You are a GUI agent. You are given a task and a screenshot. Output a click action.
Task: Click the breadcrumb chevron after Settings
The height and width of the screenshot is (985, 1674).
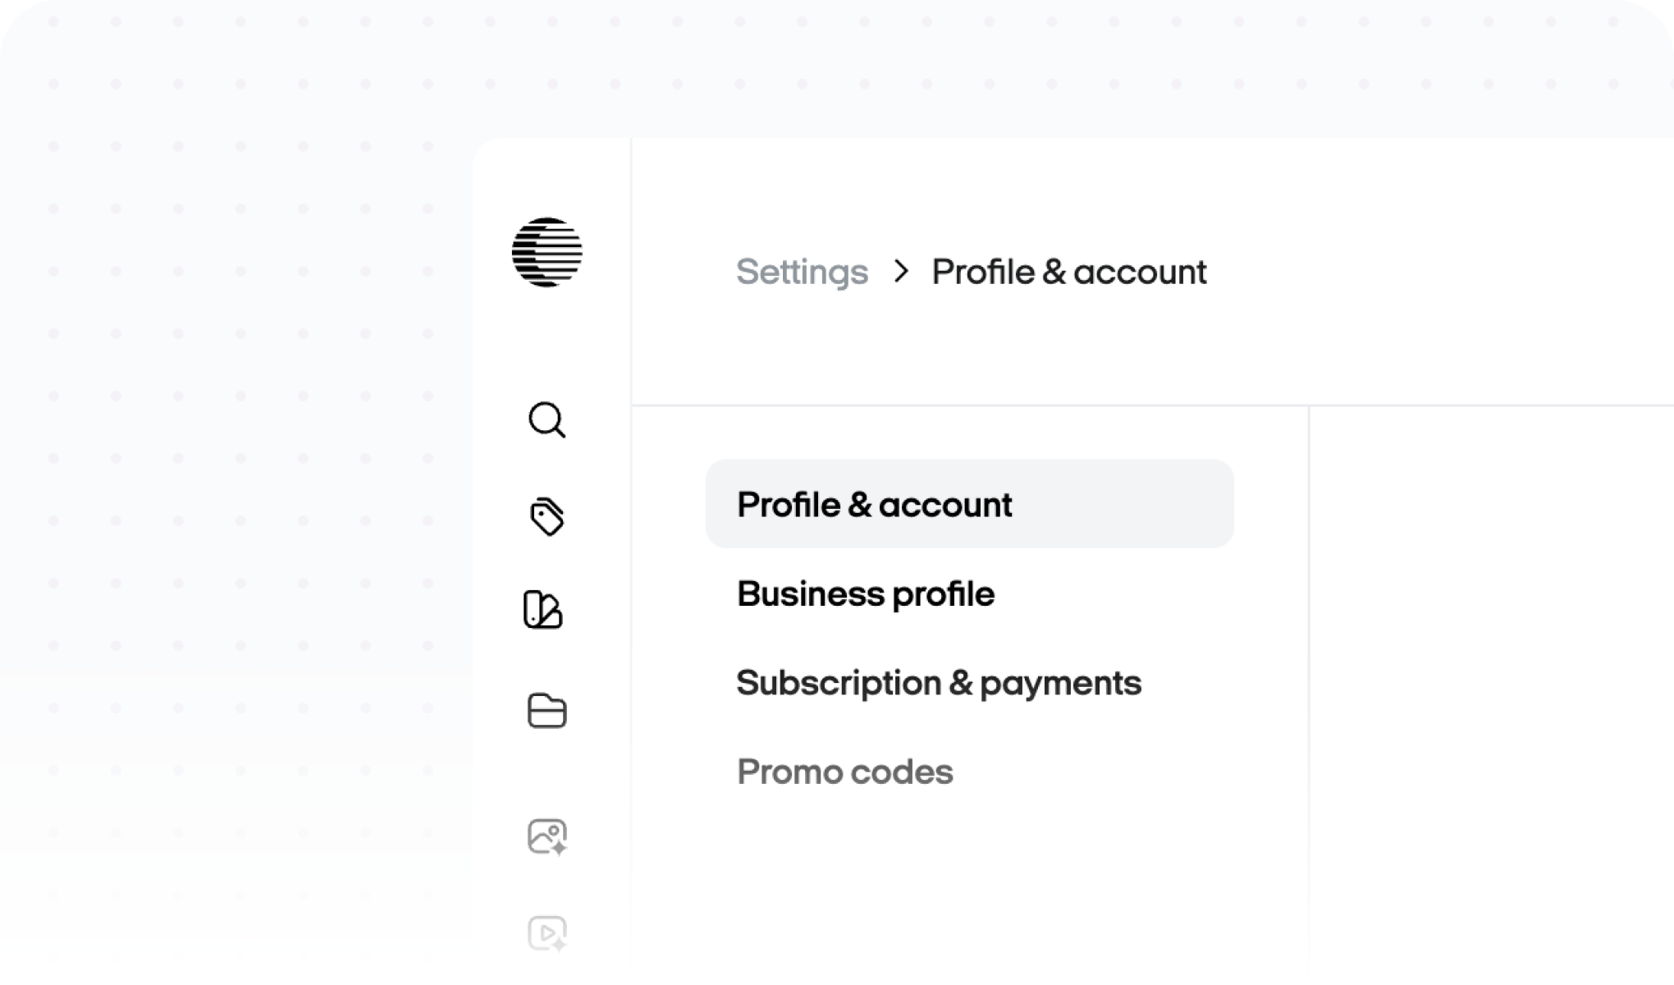click(901, 272)
